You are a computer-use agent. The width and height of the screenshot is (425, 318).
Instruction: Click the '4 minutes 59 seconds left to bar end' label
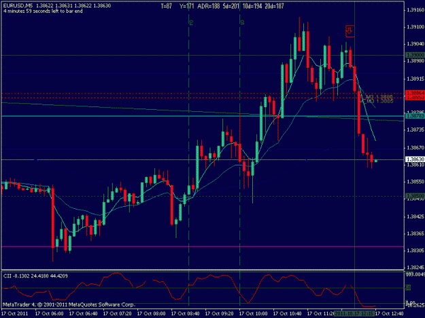pos(43,12)
